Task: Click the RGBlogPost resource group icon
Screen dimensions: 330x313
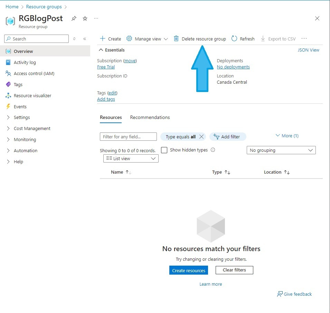Action: point(10,21)
